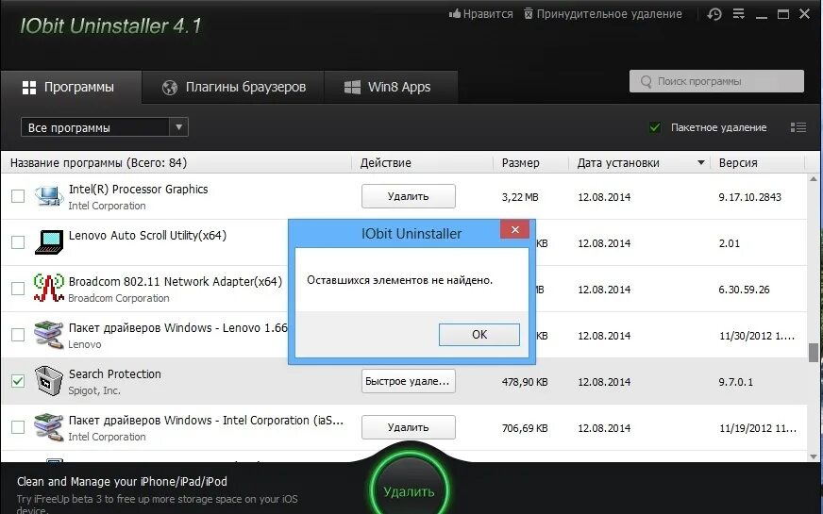The height and width of the screenshot is (514, 823).
Task: Click the 478,90 KB size value
Action: [x=525, y=382]
